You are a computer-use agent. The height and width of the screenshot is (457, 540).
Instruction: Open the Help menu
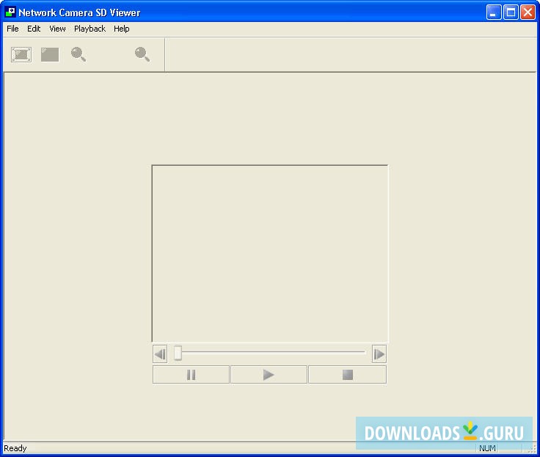(x=122, y=29)
